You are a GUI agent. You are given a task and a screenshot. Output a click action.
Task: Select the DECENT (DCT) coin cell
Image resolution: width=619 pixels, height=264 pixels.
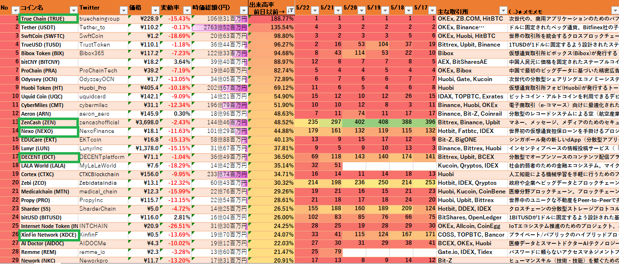(48, 157)
